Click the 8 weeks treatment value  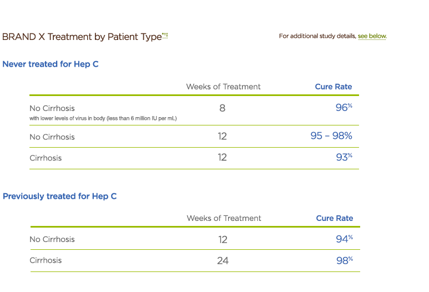click(x=223, y=108)
